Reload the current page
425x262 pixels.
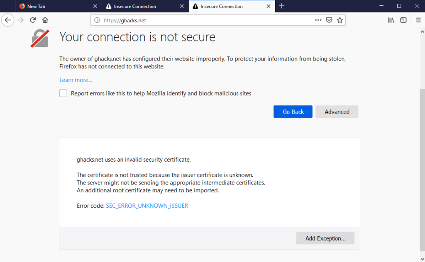pyautogui.click(x=33, y=20)
